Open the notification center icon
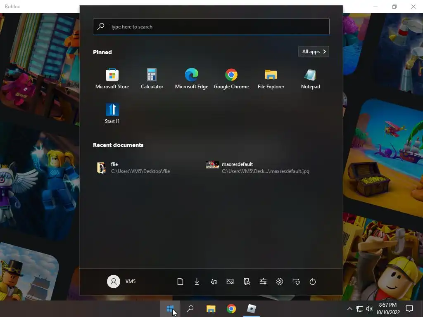The width and height of the screenshot is (423, 317). click(409, 309)
